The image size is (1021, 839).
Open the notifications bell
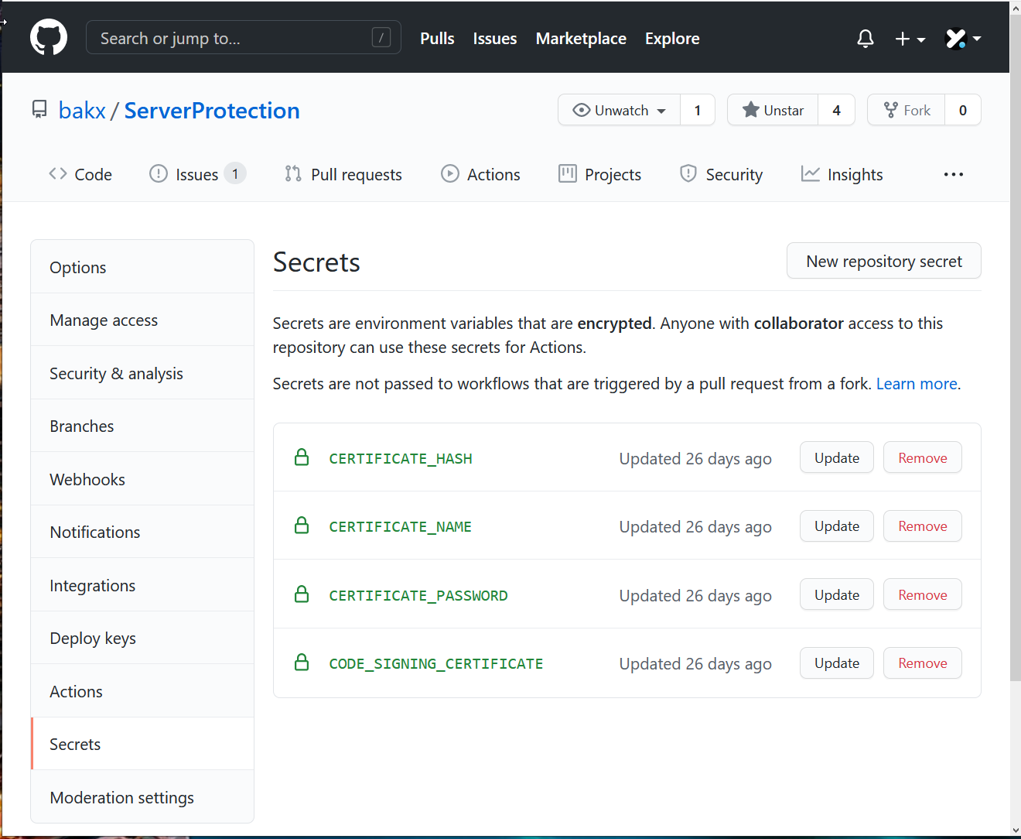click(866, 39)
